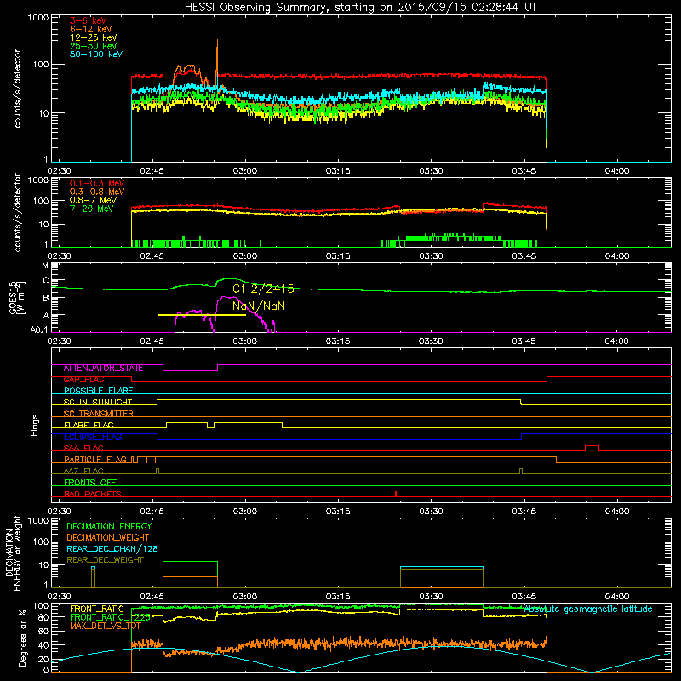Select the SAA_FLAG label
681x681 pixels.
83,448
